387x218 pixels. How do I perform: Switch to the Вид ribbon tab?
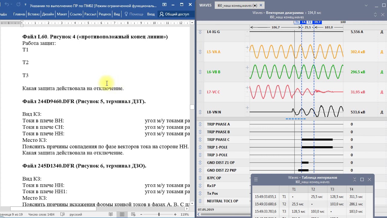point(117,14)
